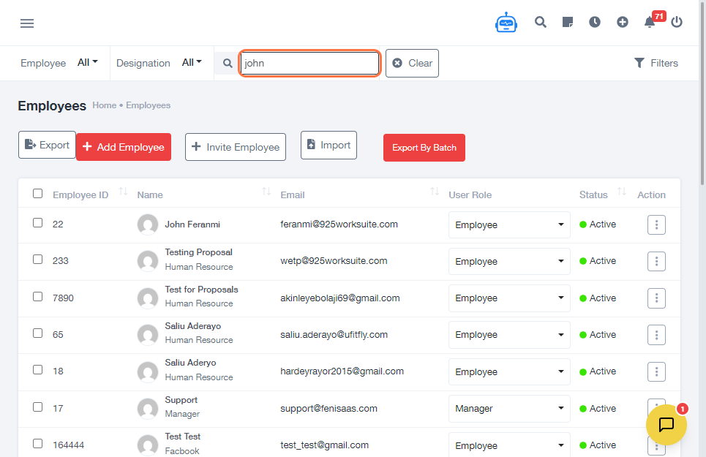Expand the Designation All filter dropdown
The height and width of the screenshot is (457, 706).
(x=192, y=63)
